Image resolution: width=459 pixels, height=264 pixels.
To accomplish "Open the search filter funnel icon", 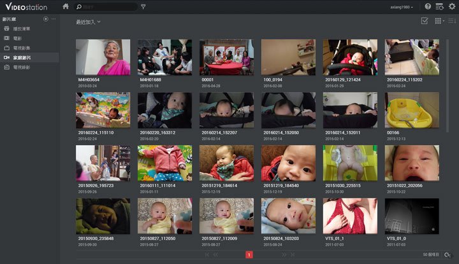I will (x=143, y=6).
